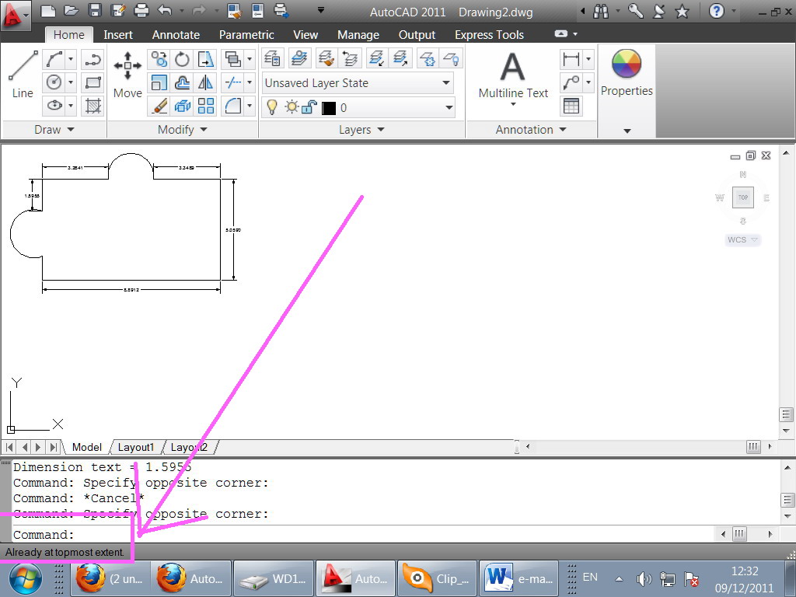Open the Layer Properties manager

[x=273, y=58]
